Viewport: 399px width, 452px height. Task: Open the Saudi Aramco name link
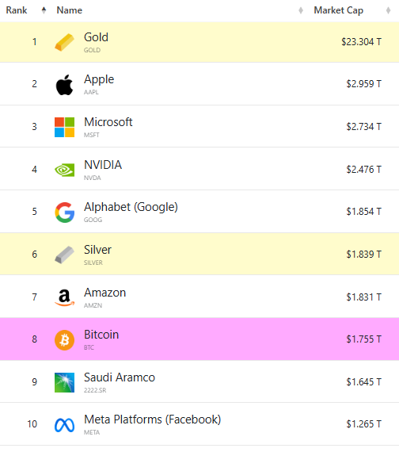click(120, 377)
